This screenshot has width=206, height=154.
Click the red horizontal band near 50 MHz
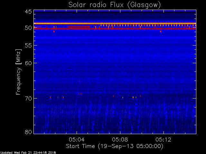tap(115, 29)
